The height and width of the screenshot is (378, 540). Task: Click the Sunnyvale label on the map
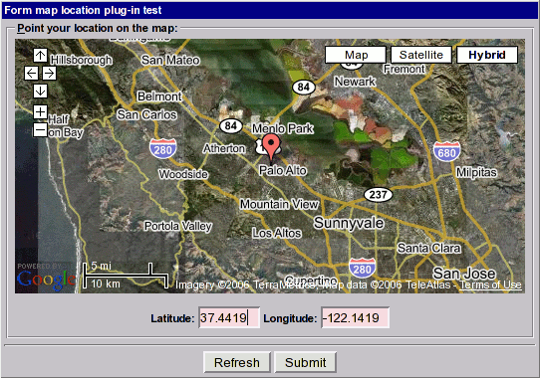[349, 223]
